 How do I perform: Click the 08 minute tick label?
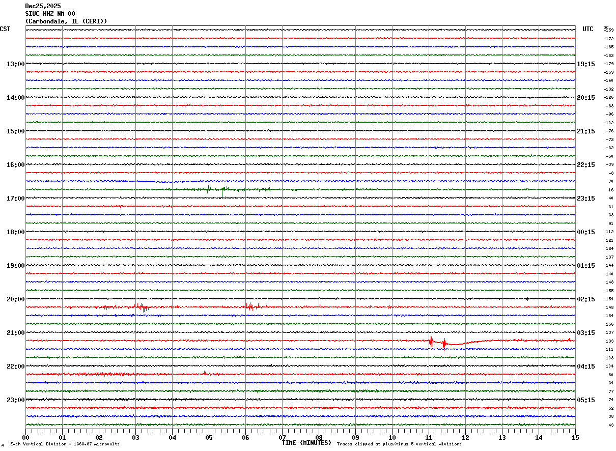pyautogui.click(x=319, y=437)
